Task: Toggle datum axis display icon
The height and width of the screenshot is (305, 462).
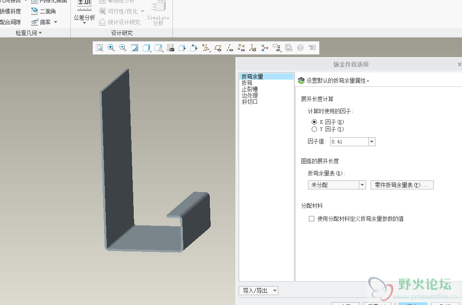Action: coord(230,48)
